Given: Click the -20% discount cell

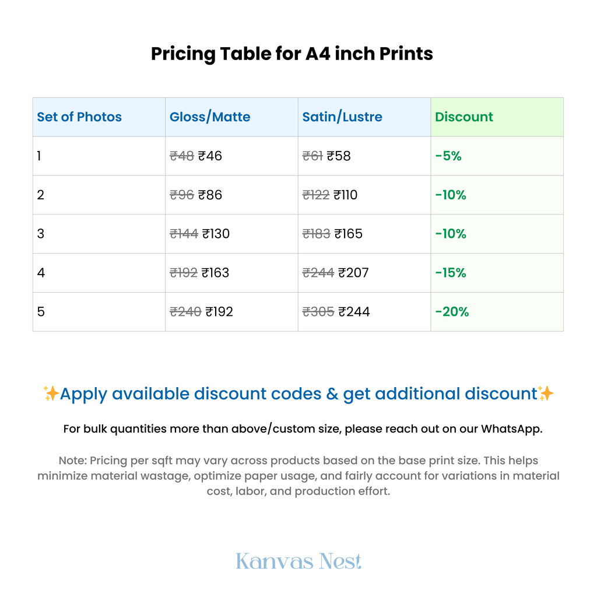Looking at the screenshot, I should click(x=497, y=312).
